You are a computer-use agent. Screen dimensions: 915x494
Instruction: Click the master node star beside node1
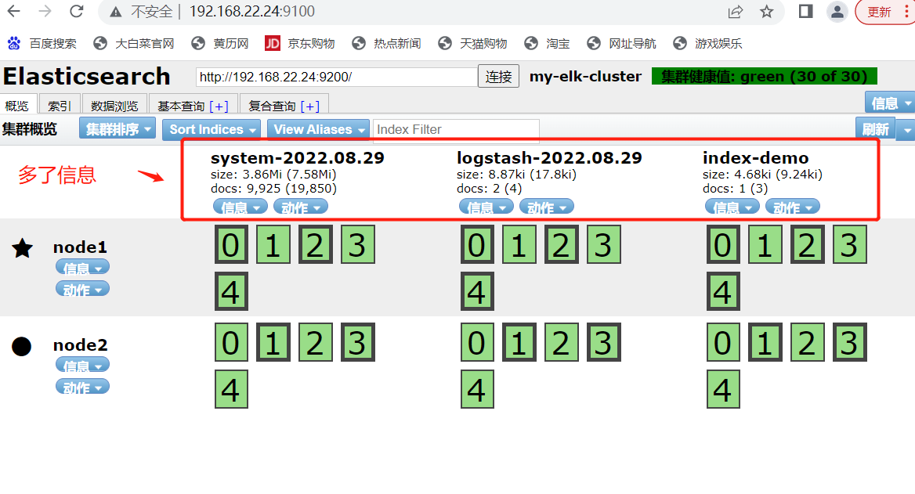pos(22,248)
